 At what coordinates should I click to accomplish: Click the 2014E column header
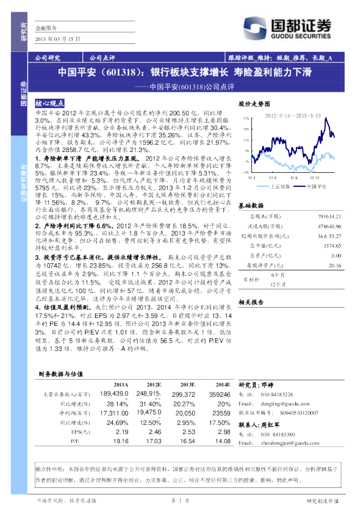tap(223, 385)
